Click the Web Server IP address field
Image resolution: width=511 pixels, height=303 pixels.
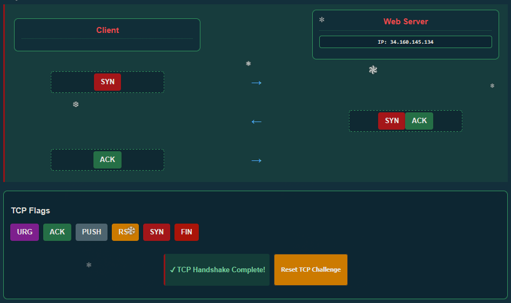[405, 42]
